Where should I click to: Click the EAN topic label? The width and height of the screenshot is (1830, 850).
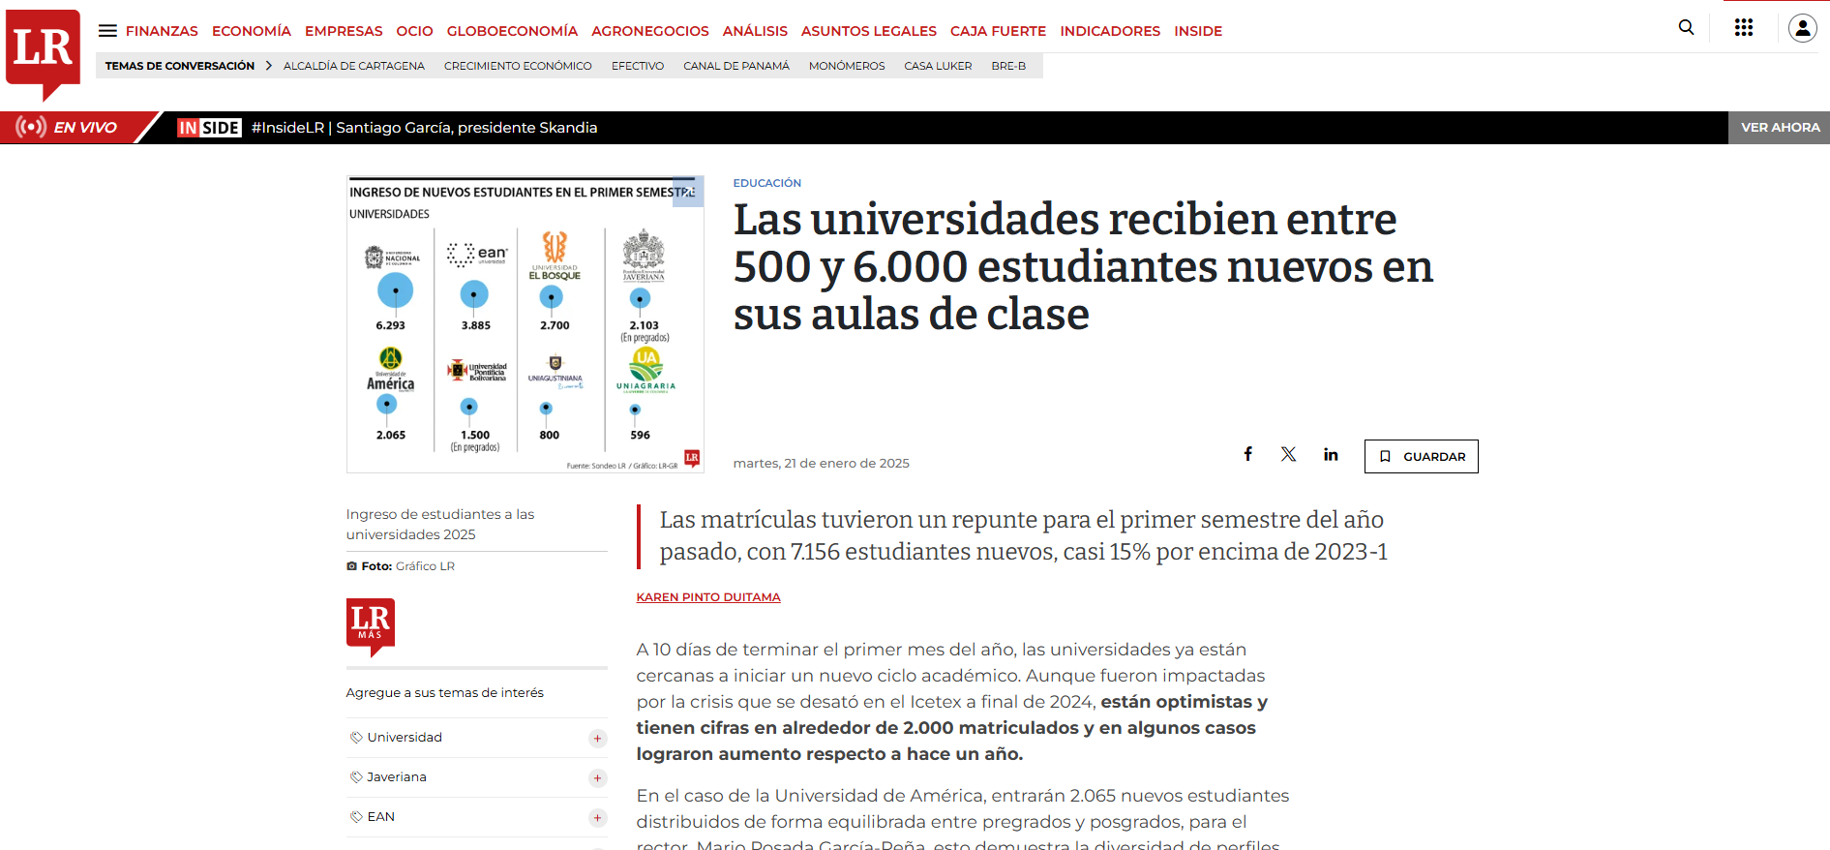click(381, 817)
